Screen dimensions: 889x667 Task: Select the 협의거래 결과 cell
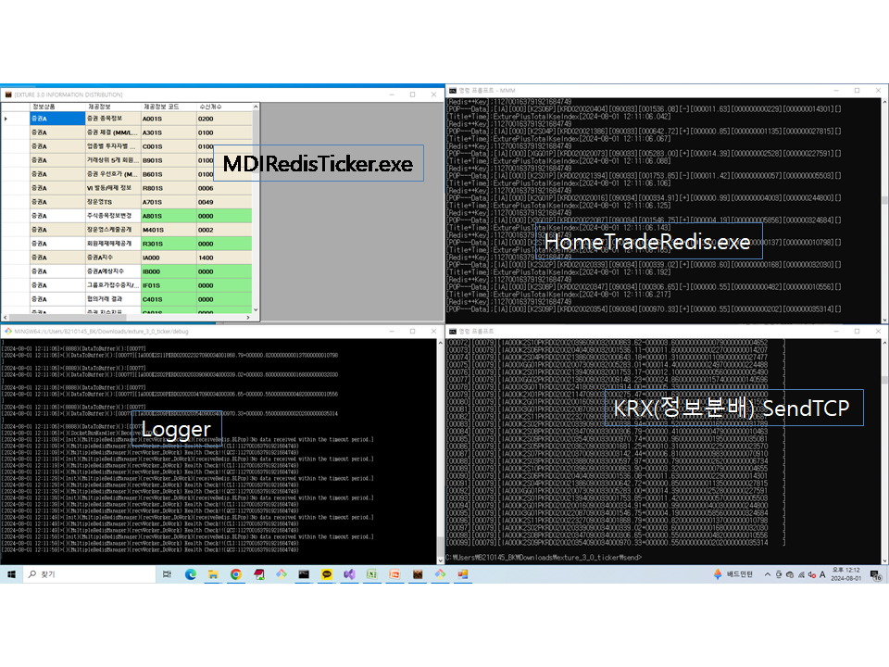(113, 299)
